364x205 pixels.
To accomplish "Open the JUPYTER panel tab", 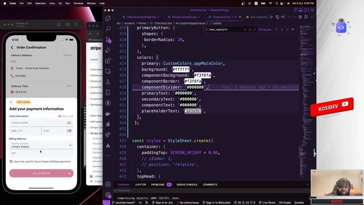I will pyautogui.click(x=140, y=184).
